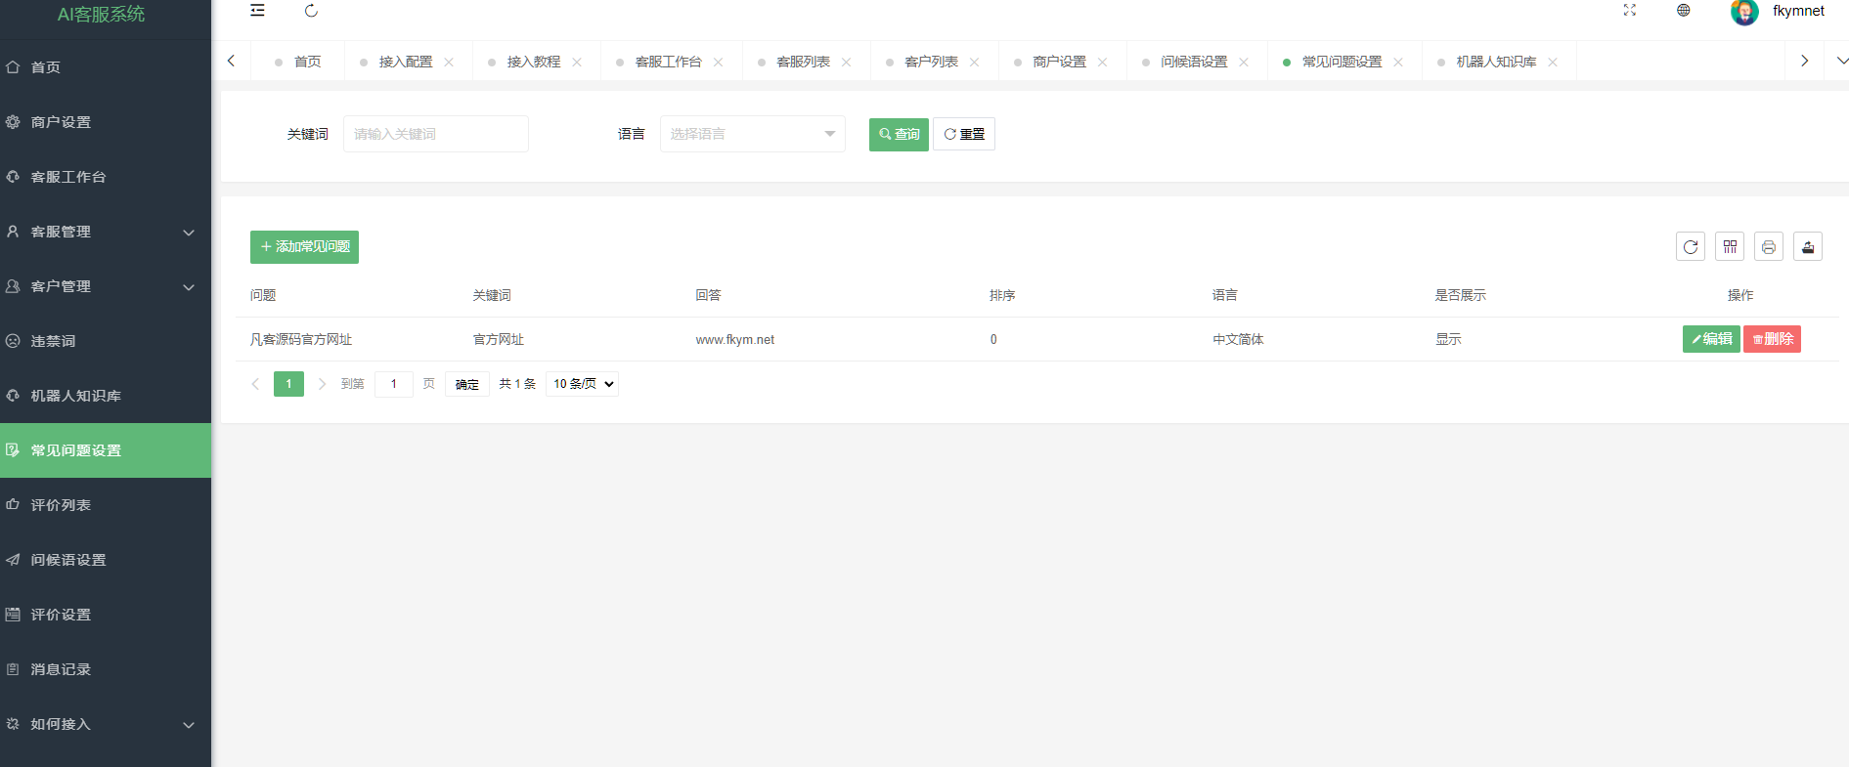Expand the 如何接入 sidebar menu
The height and width of the screenshot is (767, 1849).
[106, 724]
